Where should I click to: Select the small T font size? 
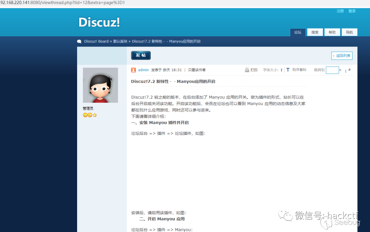point(281,70)
